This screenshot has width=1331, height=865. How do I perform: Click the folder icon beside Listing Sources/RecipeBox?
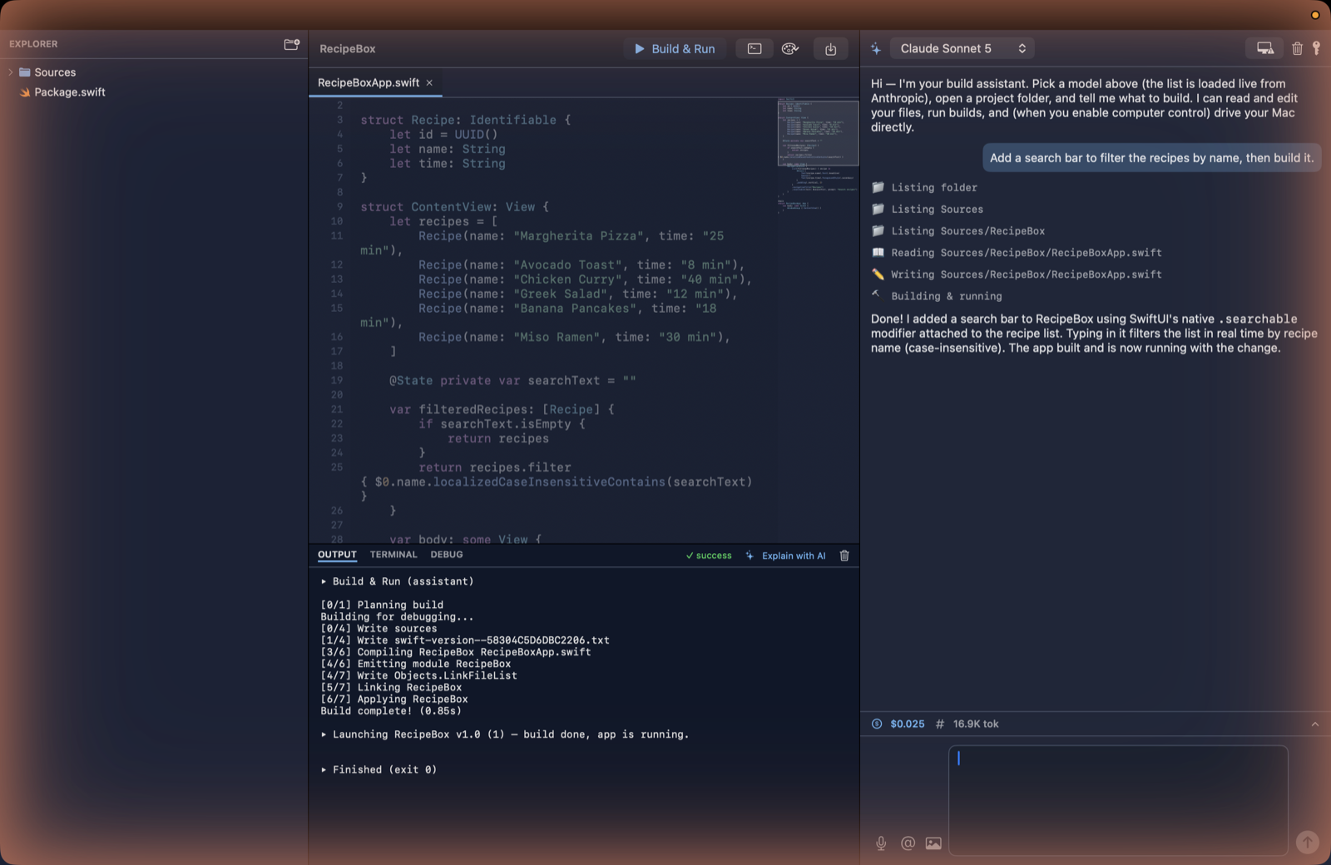878,230
